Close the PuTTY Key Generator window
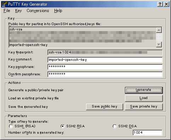Screen dimensions: 171x140 pos(166,4)
